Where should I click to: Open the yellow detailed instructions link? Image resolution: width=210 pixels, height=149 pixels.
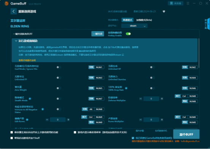pos(27,60)
